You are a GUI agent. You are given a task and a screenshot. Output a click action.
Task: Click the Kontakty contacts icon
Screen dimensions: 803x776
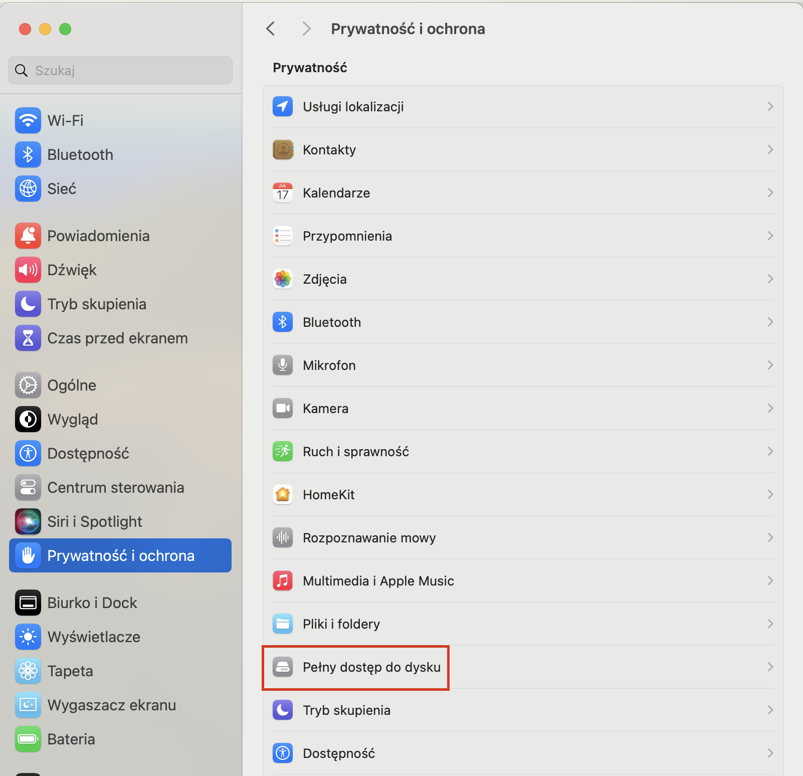[283, 149]
